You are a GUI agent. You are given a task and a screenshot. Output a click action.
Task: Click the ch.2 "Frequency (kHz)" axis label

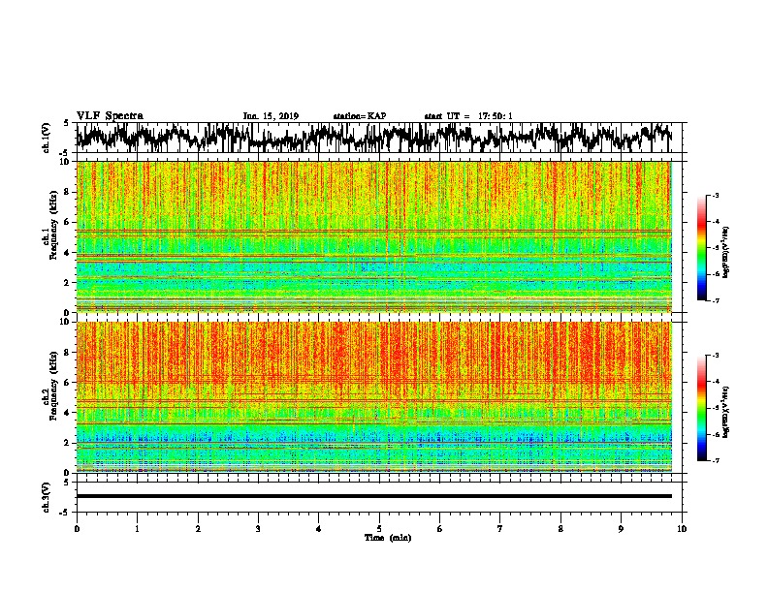point(53,386)
